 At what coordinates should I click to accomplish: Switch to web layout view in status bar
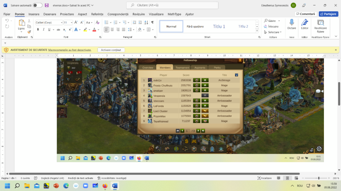296,178
